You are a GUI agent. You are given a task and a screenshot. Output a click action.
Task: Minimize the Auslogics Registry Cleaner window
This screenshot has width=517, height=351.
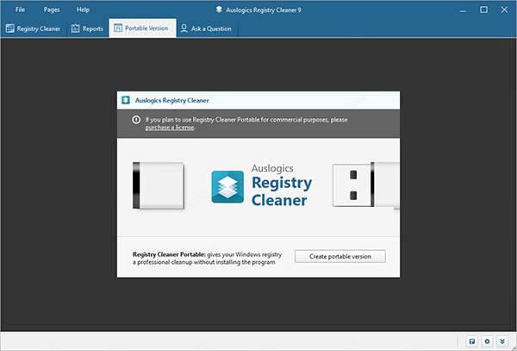463,9
